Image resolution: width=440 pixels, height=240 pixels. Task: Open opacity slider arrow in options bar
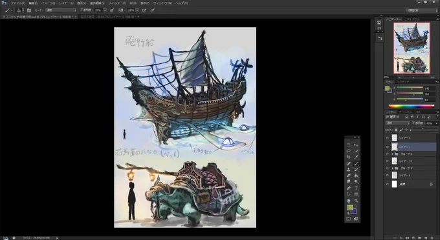[105, 10]
